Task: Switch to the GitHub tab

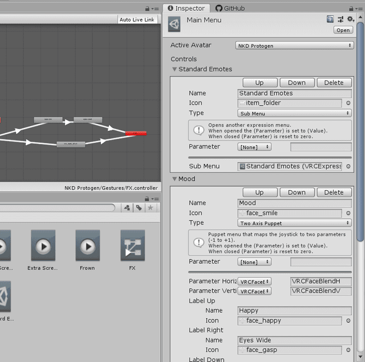Action: point(230,9)
